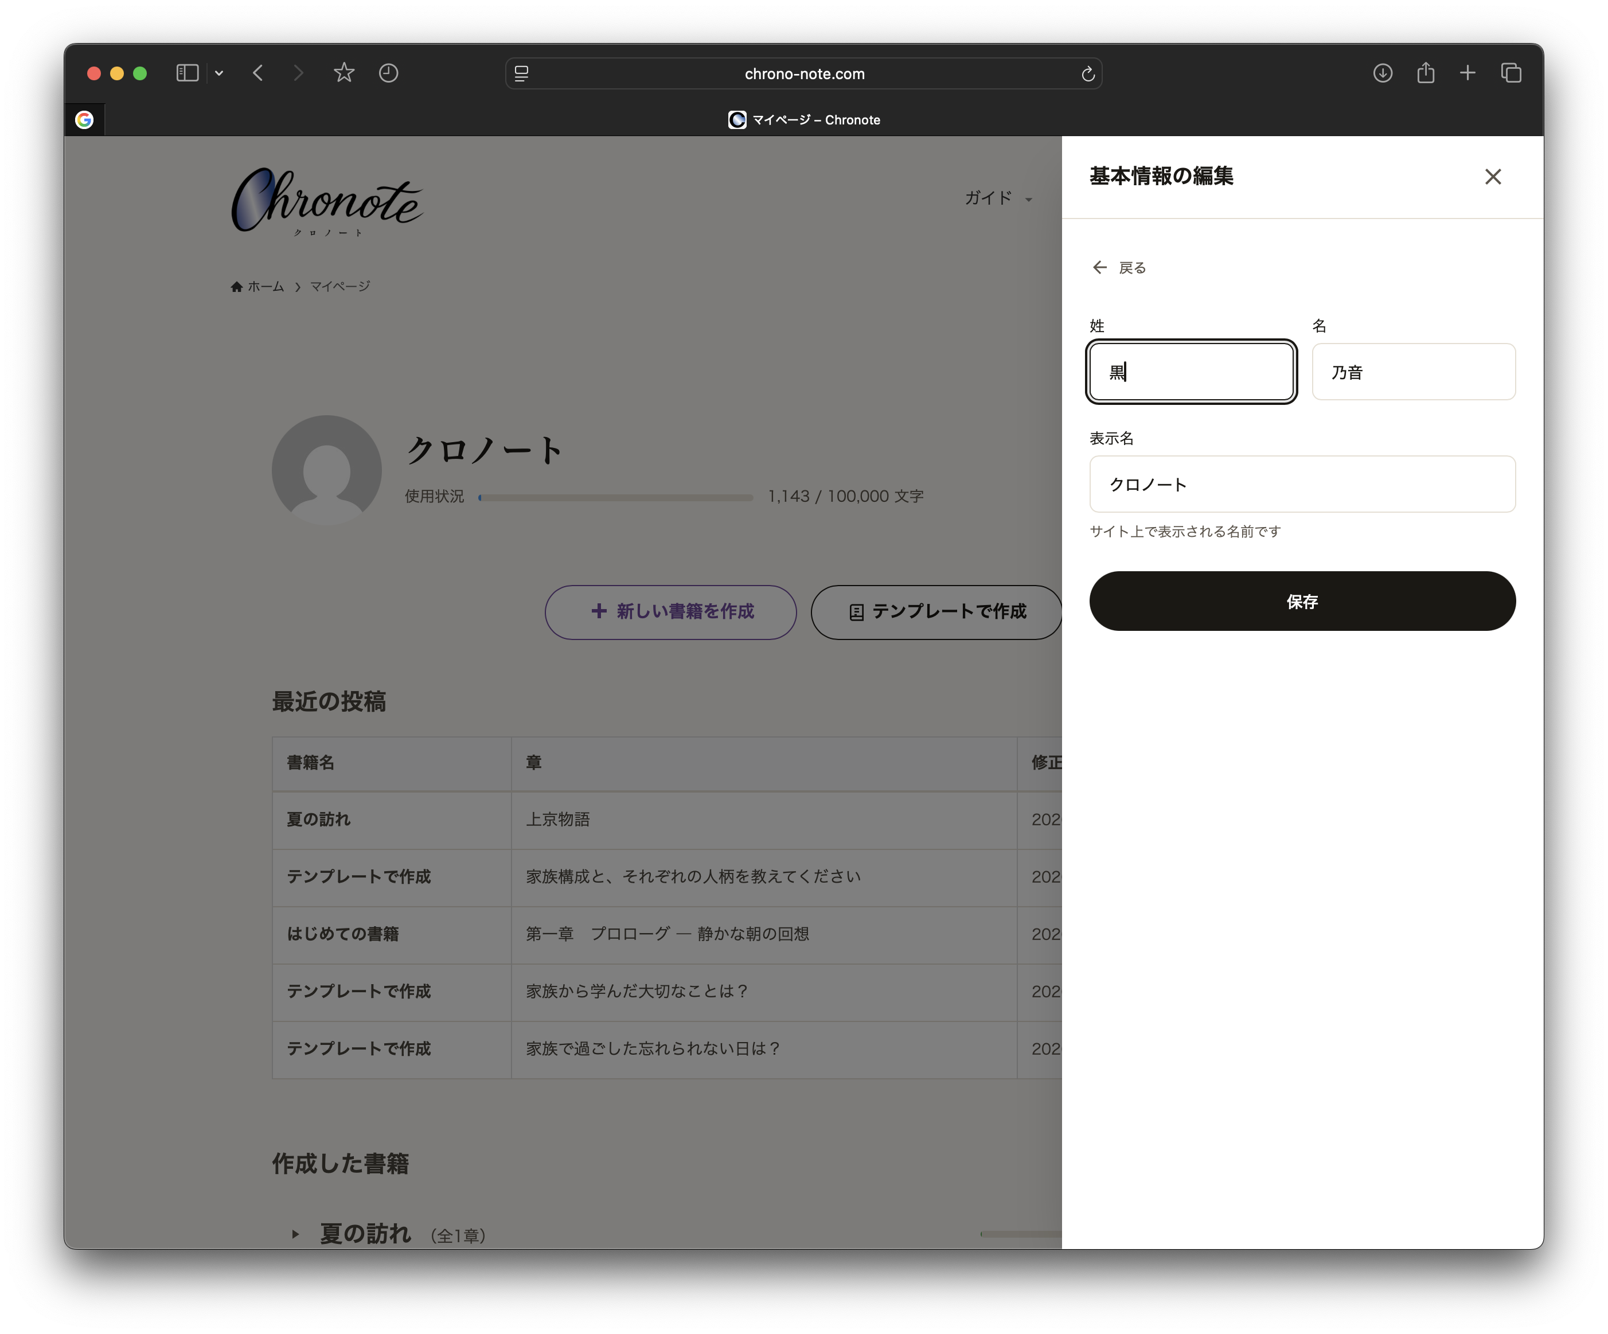Click the はじめての書籍 table cell
This screenshot has height=1334, width=1608.
pyautogui.click(x=392, y=935)
